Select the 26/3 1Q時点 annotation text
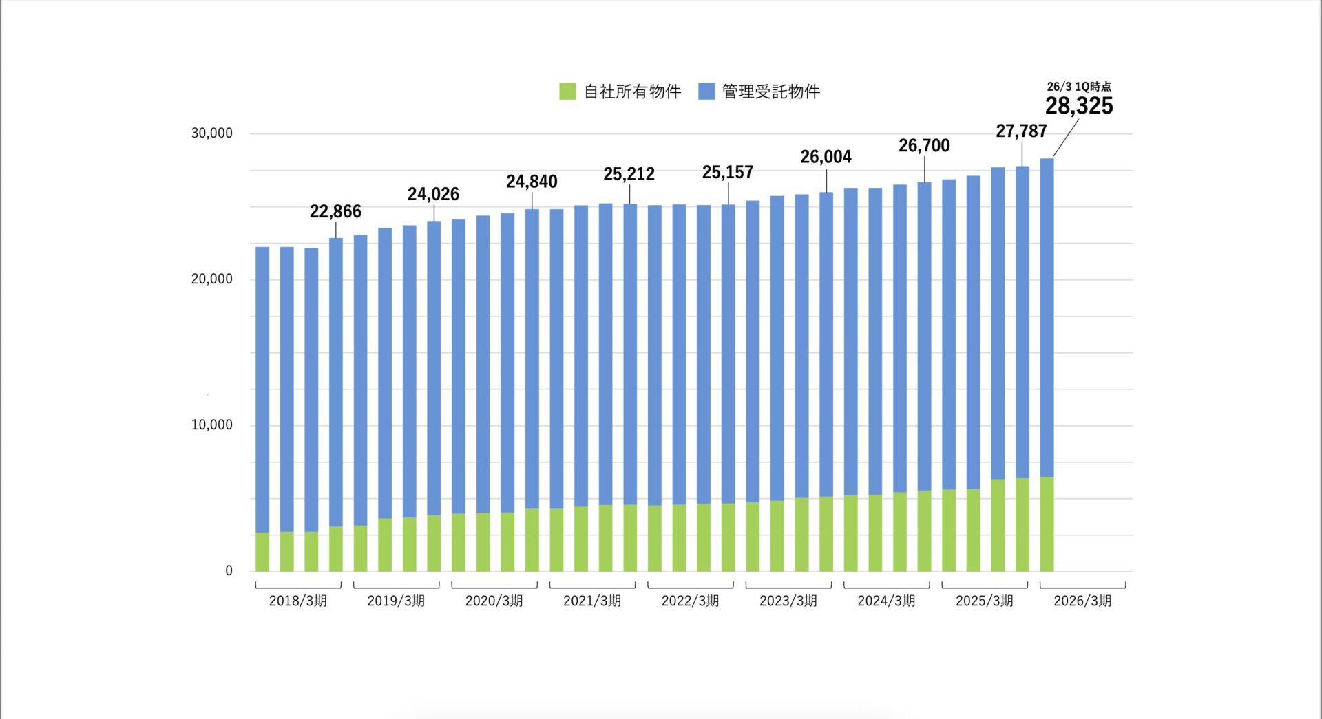The height and width of the screenshot is (719, 1322). click(1079, 87)
